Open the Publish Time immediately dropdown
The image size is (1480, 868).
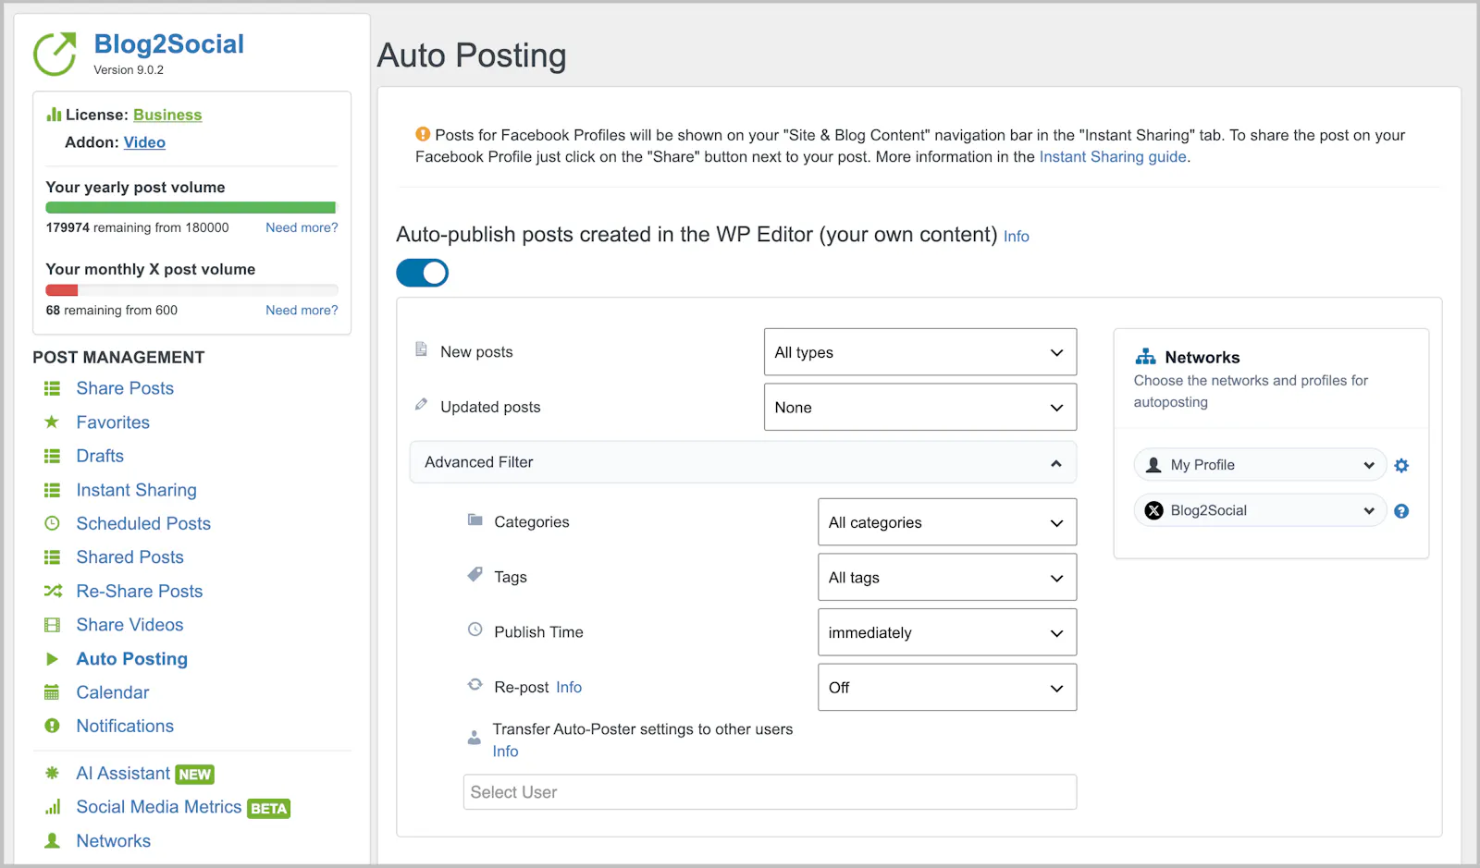click(x=947, y=632)
